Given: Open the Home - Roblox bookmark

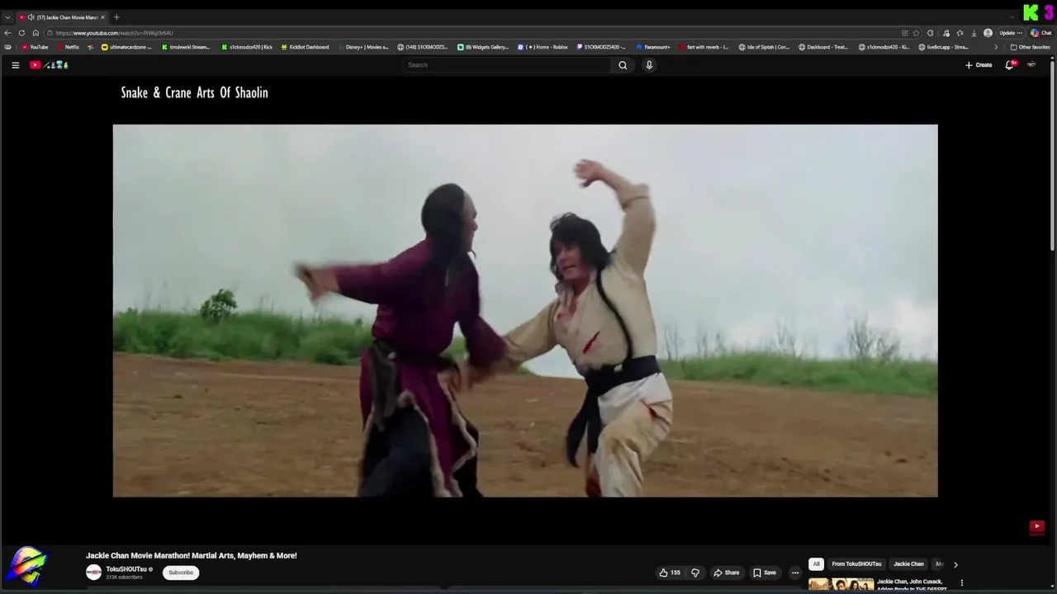Looking at the screenshot, I should coord(543,47).
